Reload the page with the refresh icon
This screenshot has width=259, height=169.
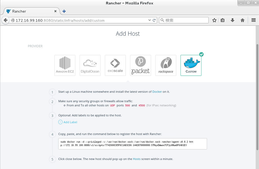[x=154, y=20]
